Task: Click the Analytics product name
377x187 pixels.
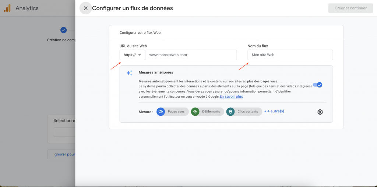Action: point(27,8)
